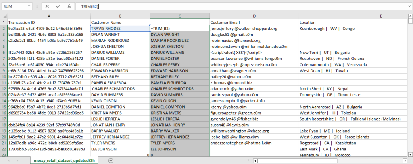Select KRISTINA MYERS in column B
The height and width of the screenshot is (164, 413).
point(120,113)
